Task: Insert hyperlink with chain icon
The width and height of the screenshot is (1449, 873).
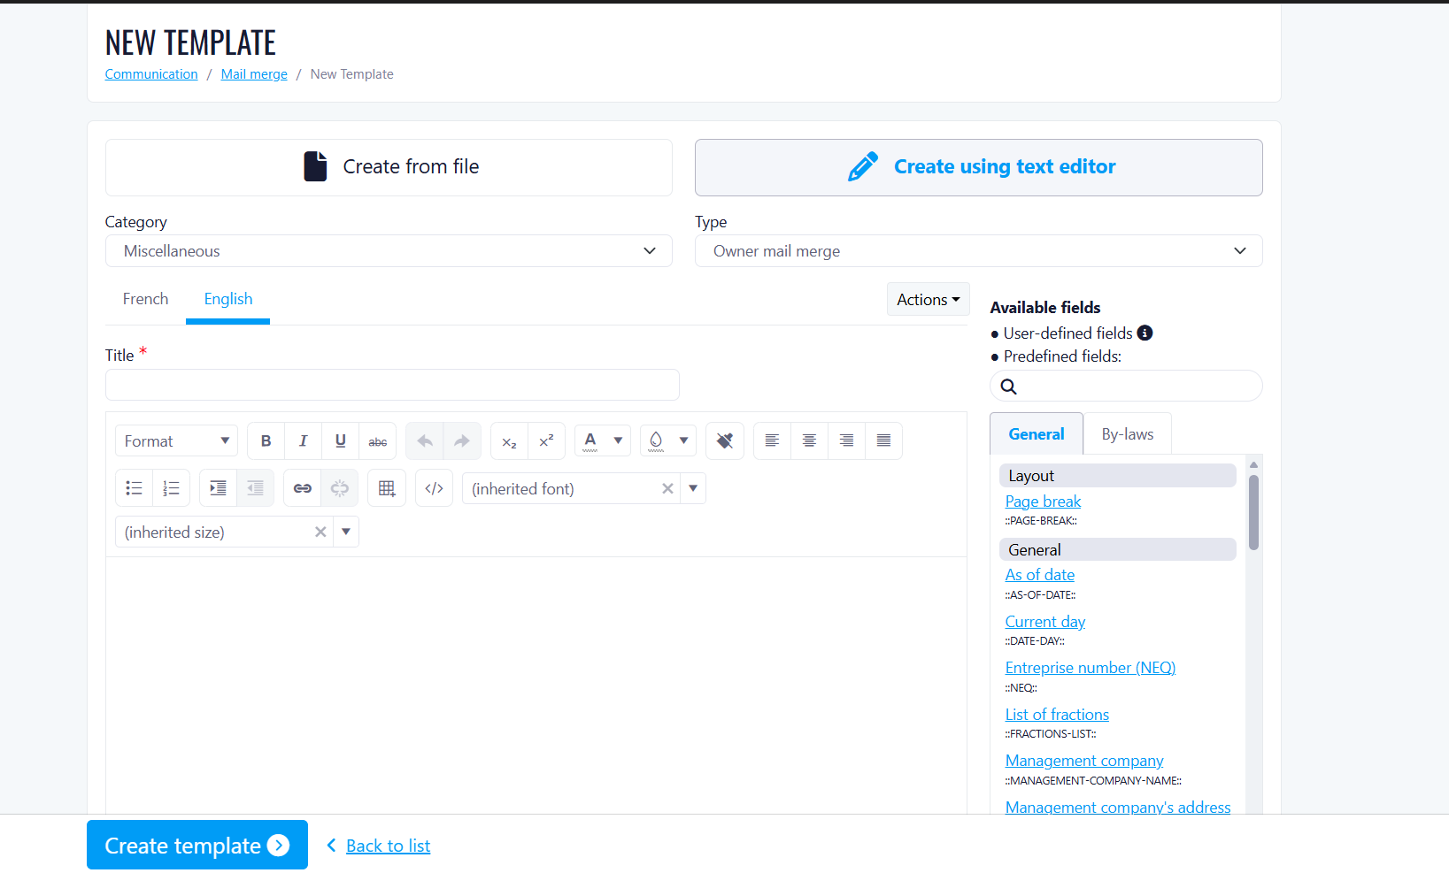Action: coord(303,488)
